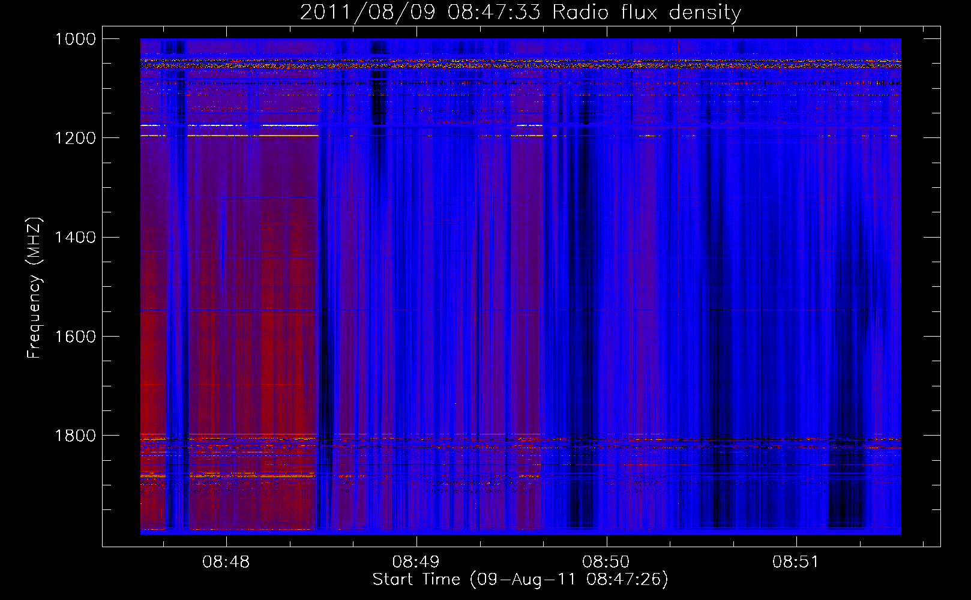Click the 08:51 time tick label
Image resolution: width=971 pixels, height=600 pixels.
tap(796, 562)
